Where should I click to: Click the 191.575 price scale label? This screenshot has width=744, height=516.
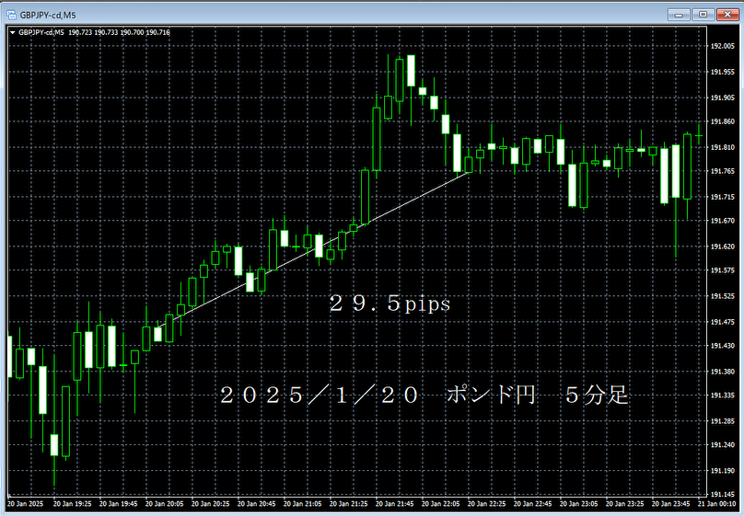[722, 270]
